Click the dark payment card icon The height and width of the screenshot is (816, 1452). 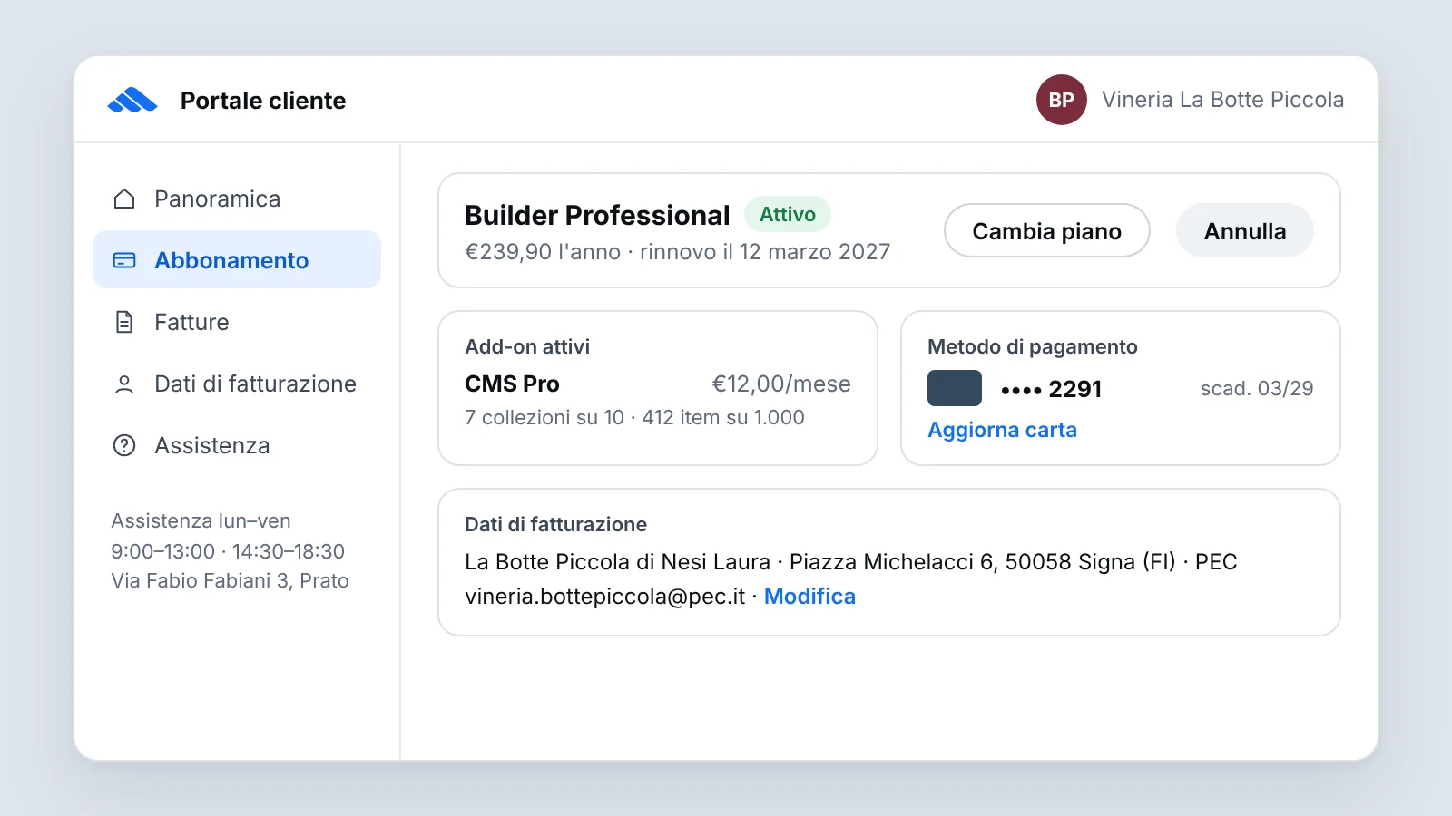pyautogui.click(x=955, y=388)
